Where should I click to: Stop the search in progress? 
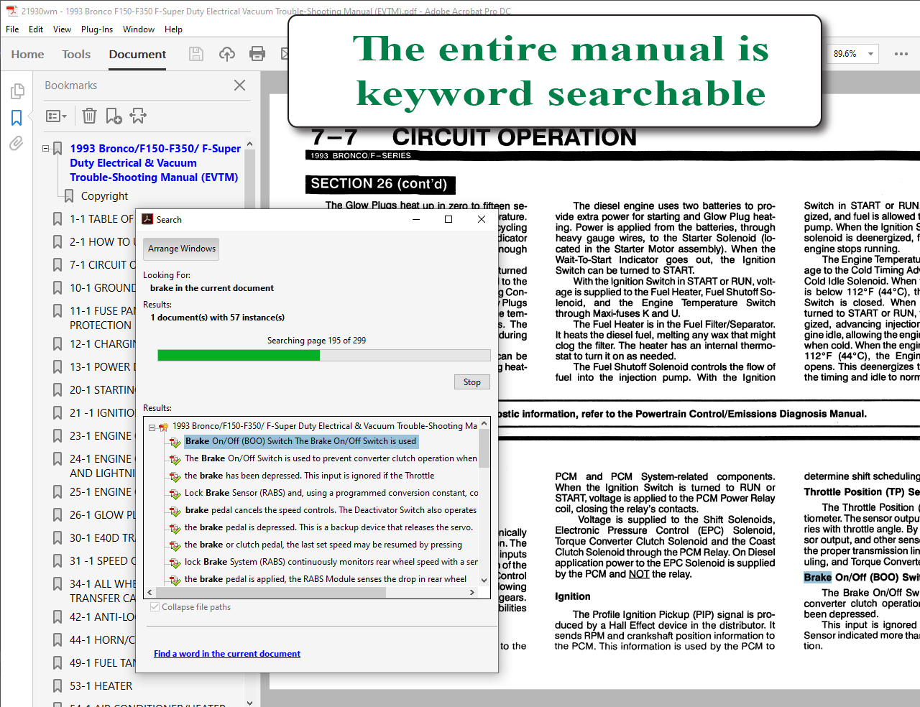472,382
